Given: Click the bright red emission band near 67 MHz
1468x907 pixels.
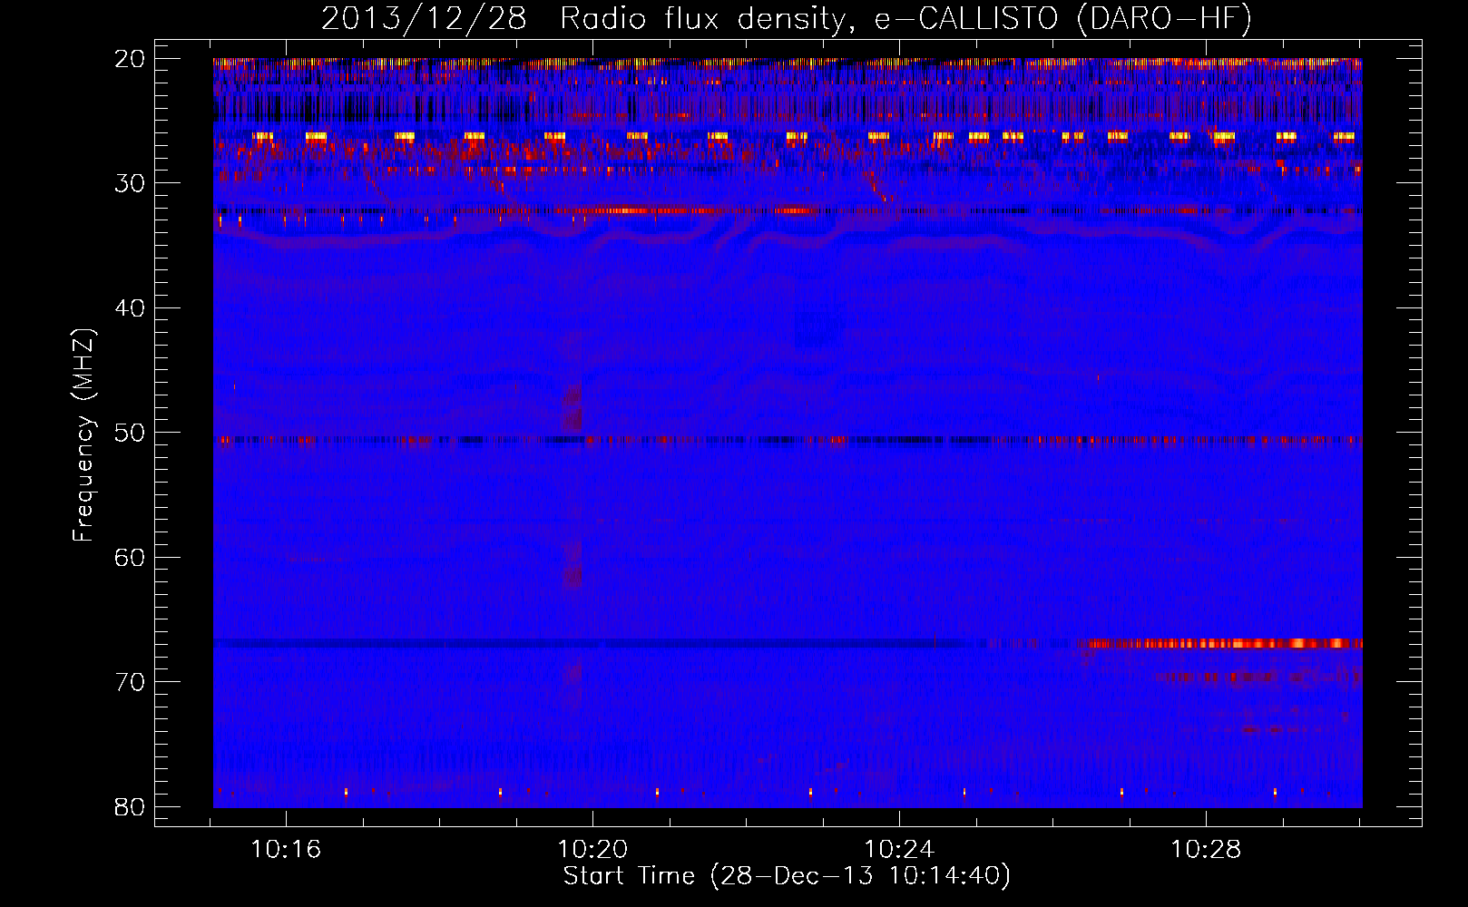Looking at the screenshot, I should (1221, 643).
